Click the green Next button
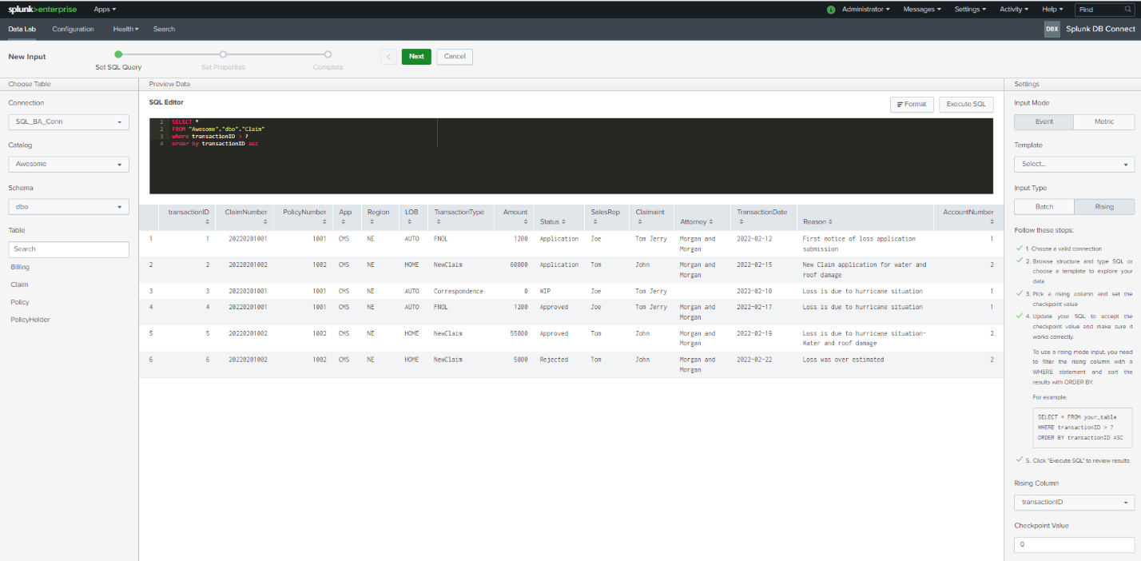The image size is (1141, 561). pos(416,57)
